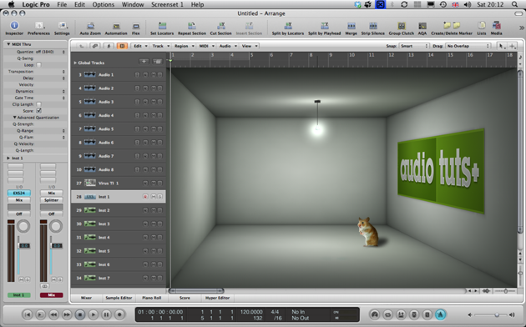Uncheck the Score checkbox
This screenshot has height=327, width=526.
click(39, 111)
